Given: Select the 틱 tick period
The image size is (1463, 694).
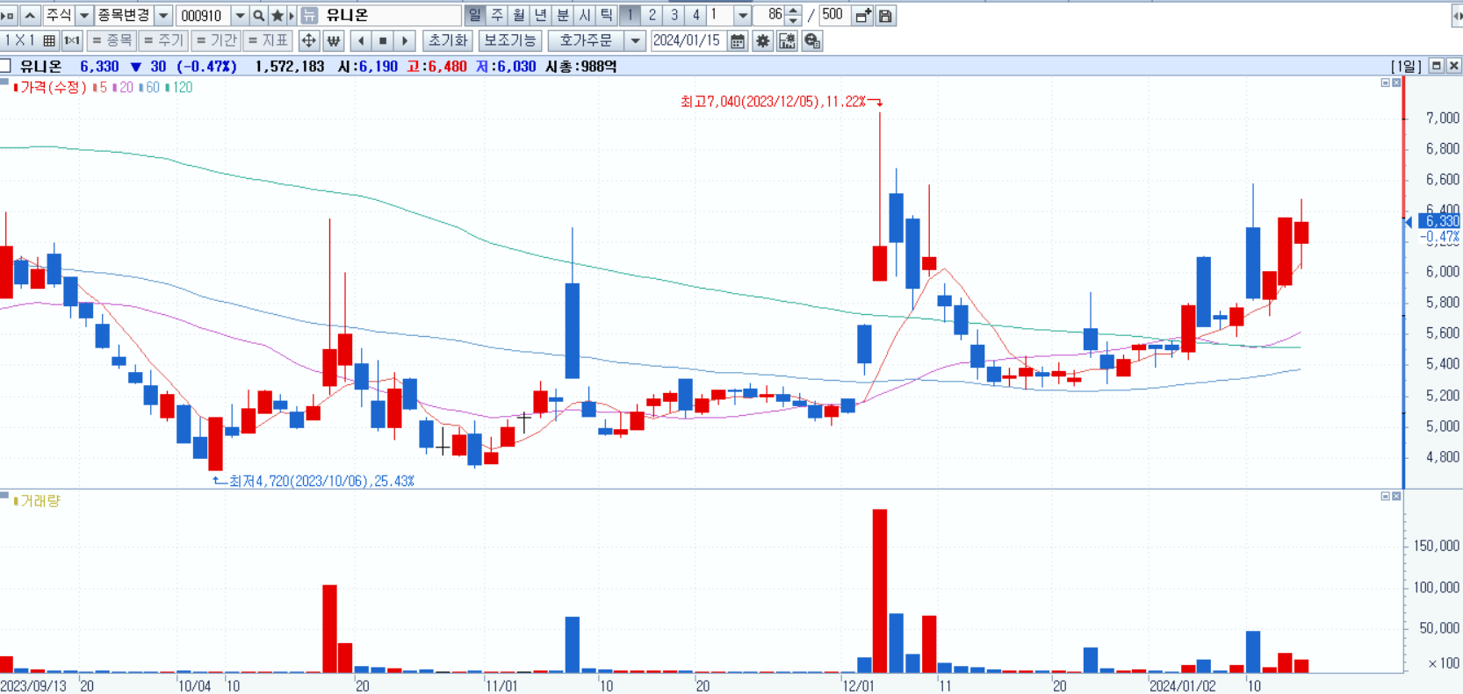Looking at the screenshot, I should click(607, 16).
